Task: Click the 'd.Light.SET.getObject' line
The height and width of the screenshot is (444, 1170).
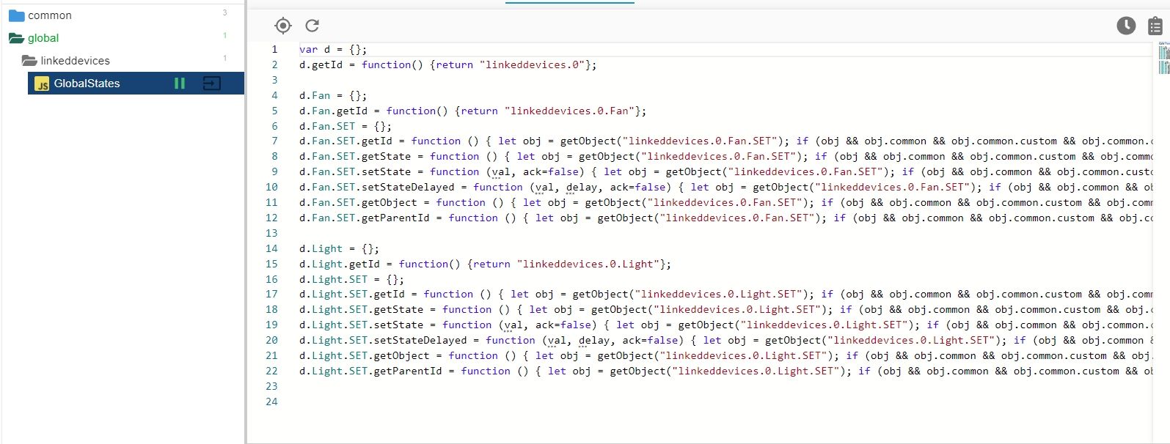Action: pos(725,355)
